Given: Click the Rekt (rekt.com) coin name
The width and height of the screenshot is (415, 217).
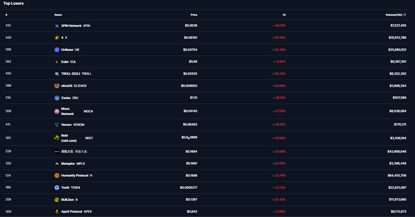Looking at the screenshot, I should 69,138.
